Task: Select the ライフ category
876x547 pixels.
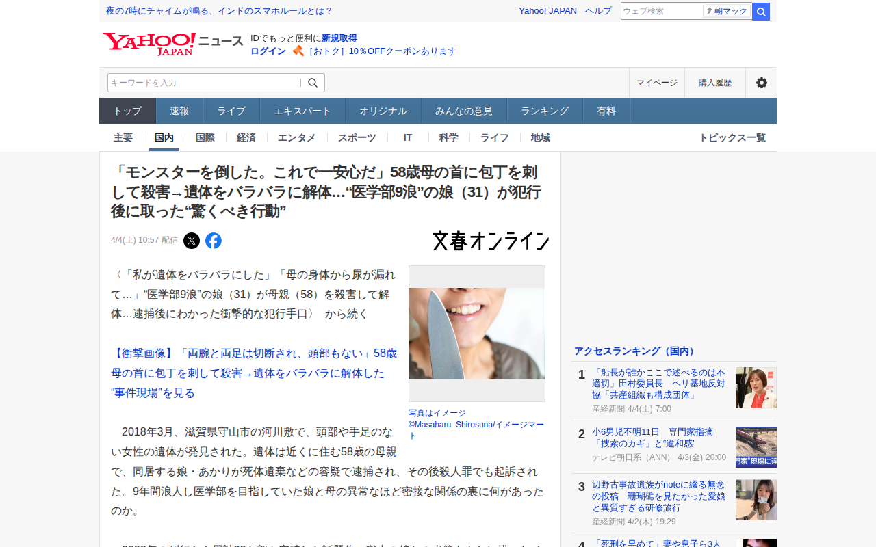Action: [495, 137]
